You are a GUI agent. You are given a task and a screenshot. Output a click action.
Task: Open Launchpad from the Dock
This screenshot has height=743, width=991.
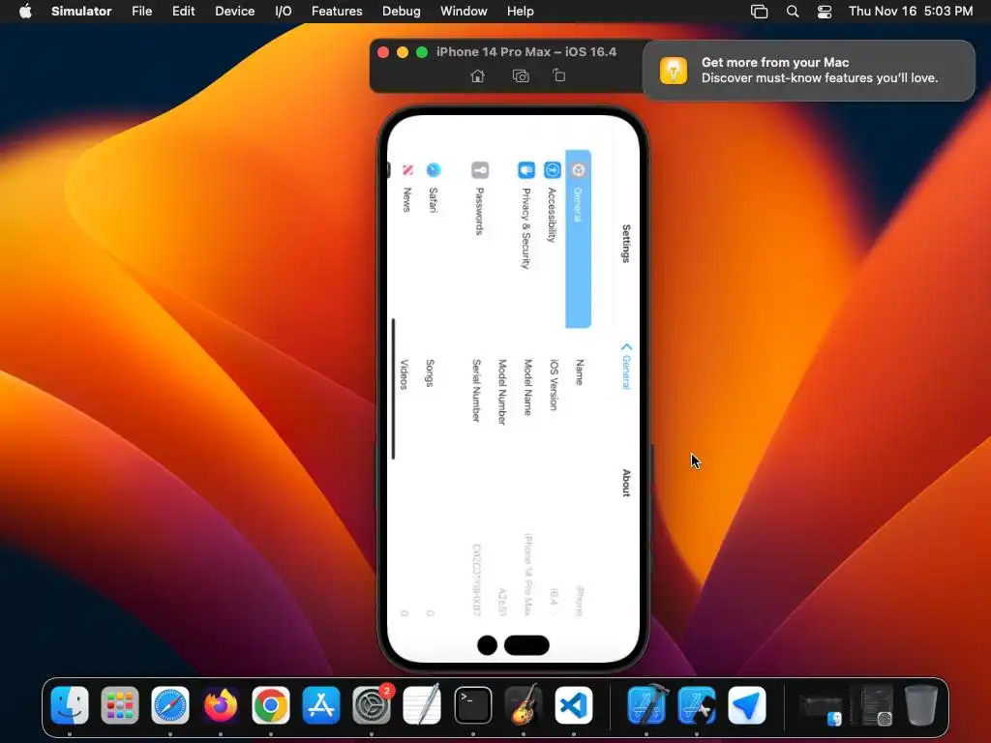(x=119, y=705)
